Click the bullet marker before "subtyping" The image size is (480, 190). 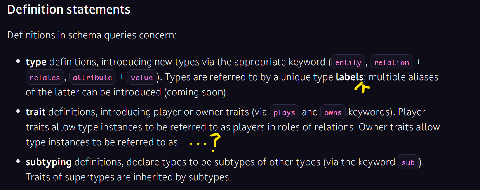coord(17,162)
